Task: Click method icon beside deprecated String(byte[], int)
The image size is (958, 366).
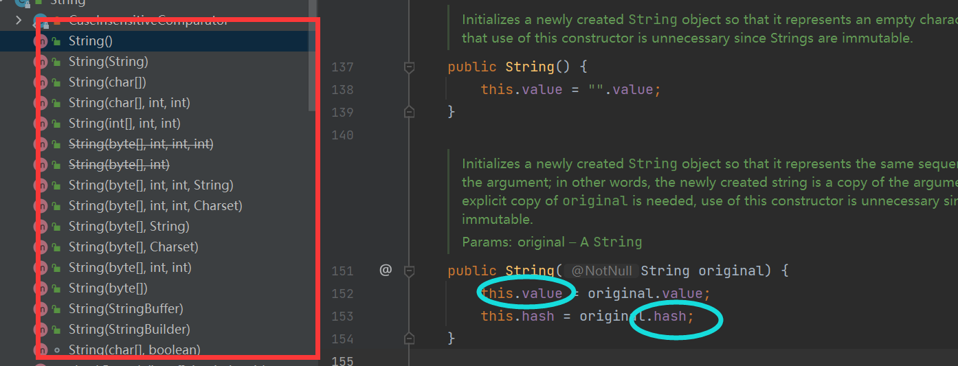Action: (x=40, y=165)
